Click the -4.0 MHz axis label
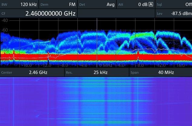The height and width of the screenshot is (126, 192). pos(83,66)
